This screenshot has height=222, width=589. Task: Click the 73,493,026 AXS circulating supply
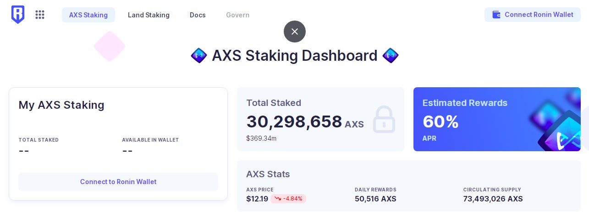point(493,199)
